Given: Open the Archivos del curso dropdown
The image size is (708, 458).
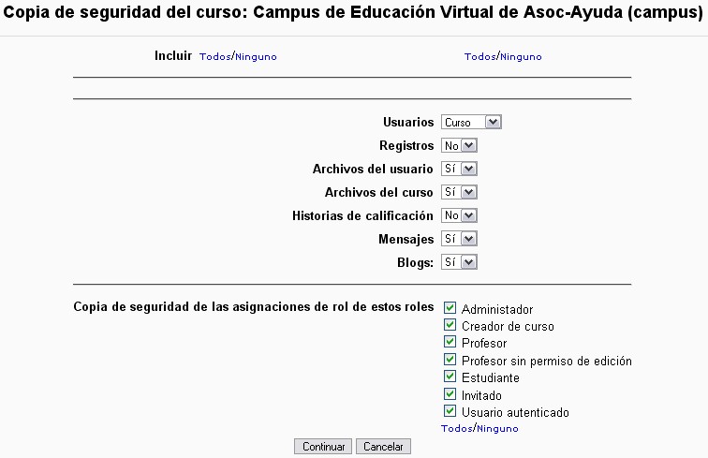Looking at the screenshot, I should [460, 192].
